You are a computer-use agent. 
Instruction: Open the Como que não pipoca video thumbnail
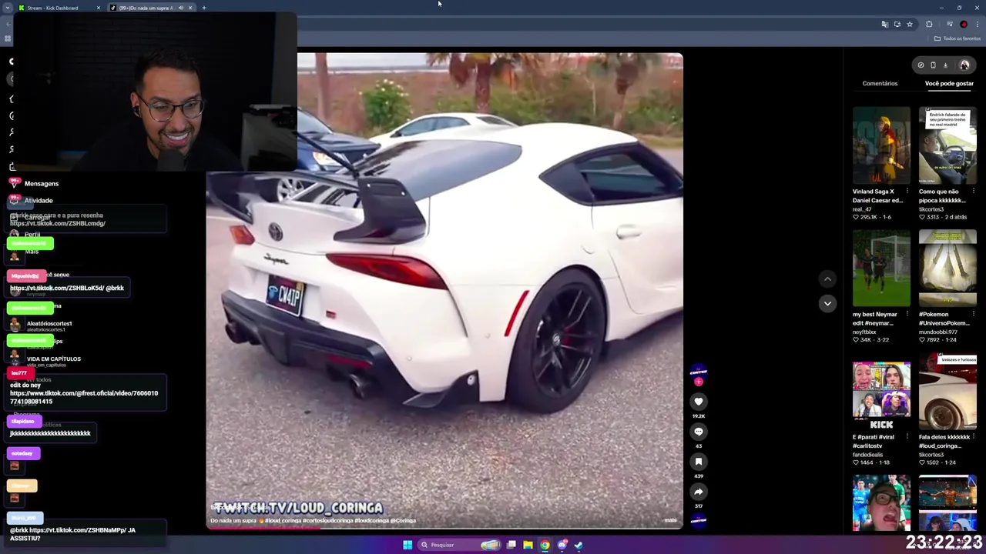click(x=947, y=145)
